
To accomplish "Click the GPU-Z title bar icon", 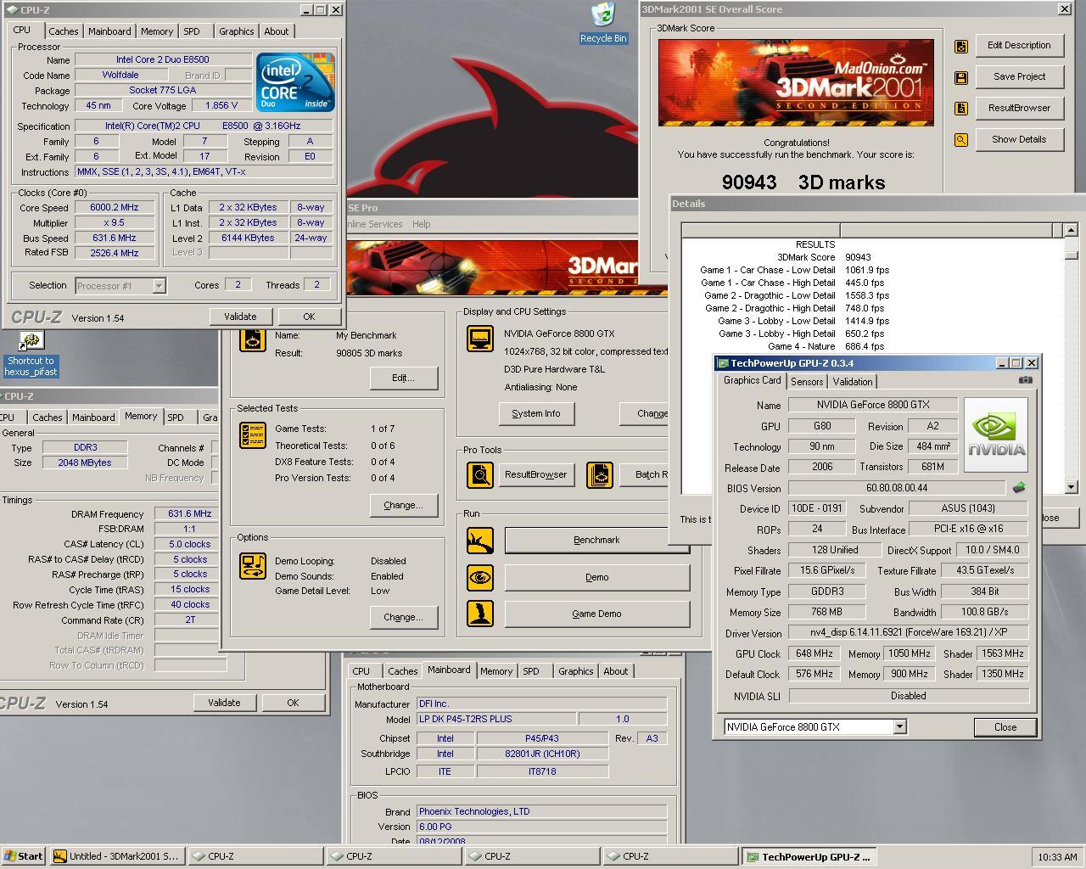I will point(723,363).
